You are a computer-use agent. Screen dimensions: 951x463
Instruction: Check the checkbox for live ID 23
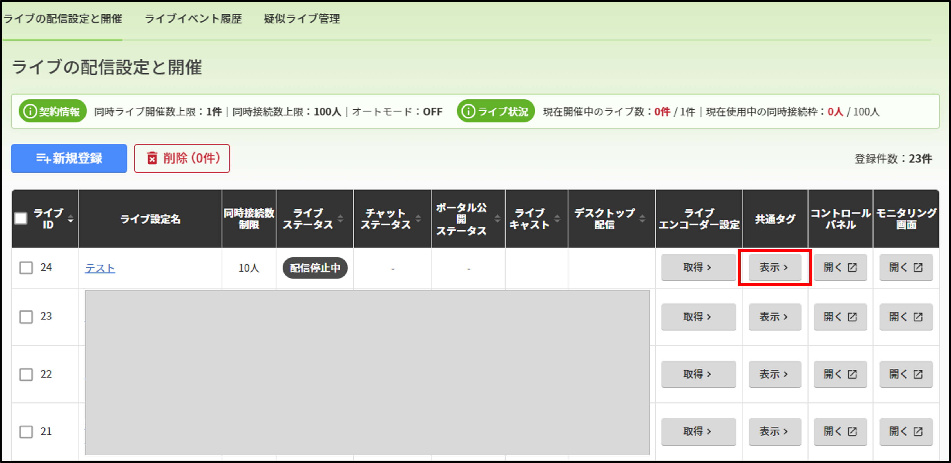click(26, 317)
